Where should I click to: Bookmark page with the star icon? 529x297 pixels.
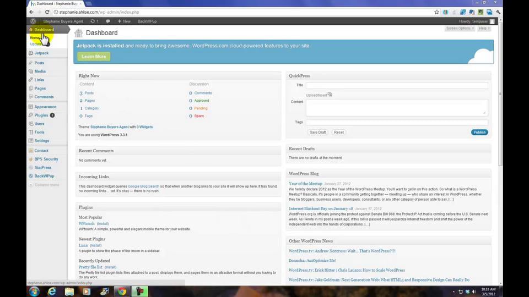436,12
